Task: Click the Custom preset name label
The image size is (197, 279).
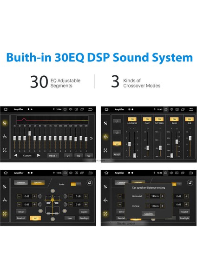Action: coord(27,155)
